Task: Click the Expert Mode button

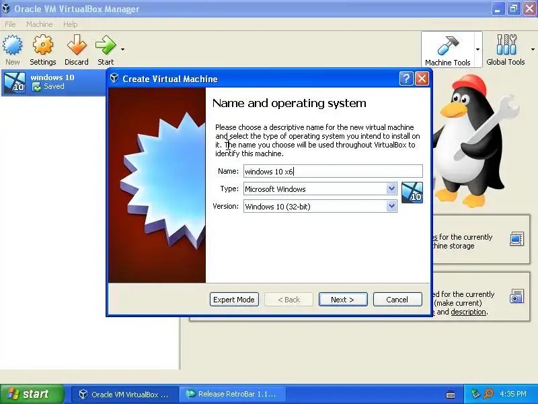Action: 234,299
